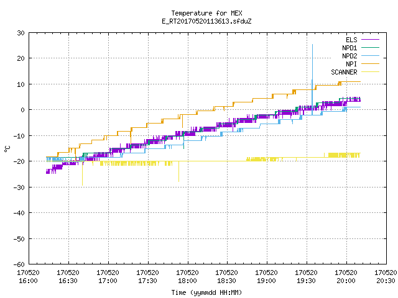Click the y-axis label 30
Viewport: 398px width, 298px height.
point(21,33)
